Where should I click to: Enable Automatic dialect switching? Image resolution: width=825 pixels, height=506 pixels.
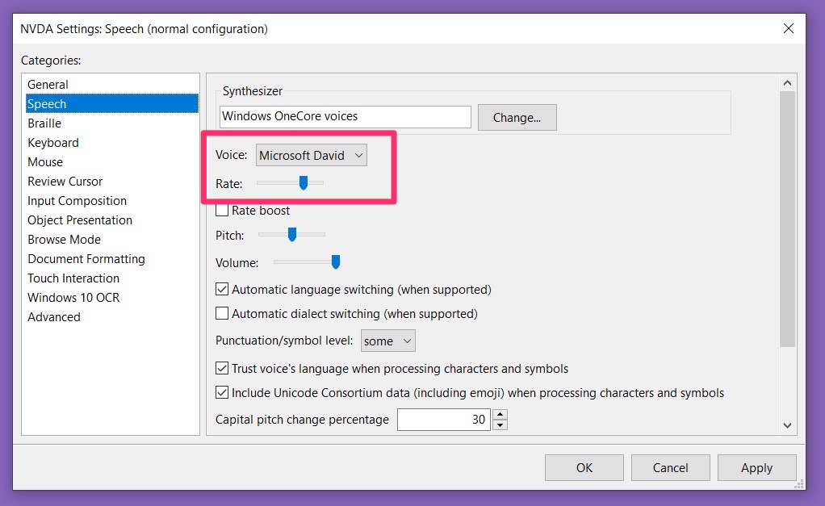[222, 314]
